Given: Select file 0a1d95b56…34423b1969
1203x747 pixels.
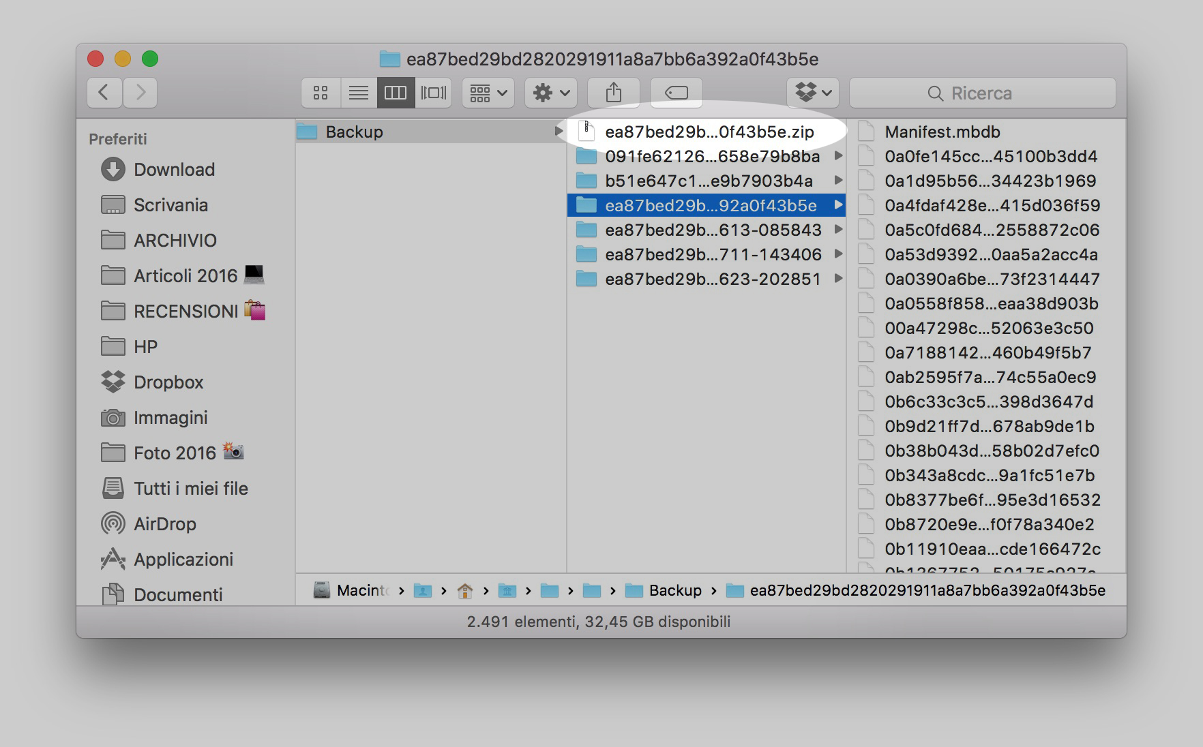Looking at the screenshot, I should [986, 181].
